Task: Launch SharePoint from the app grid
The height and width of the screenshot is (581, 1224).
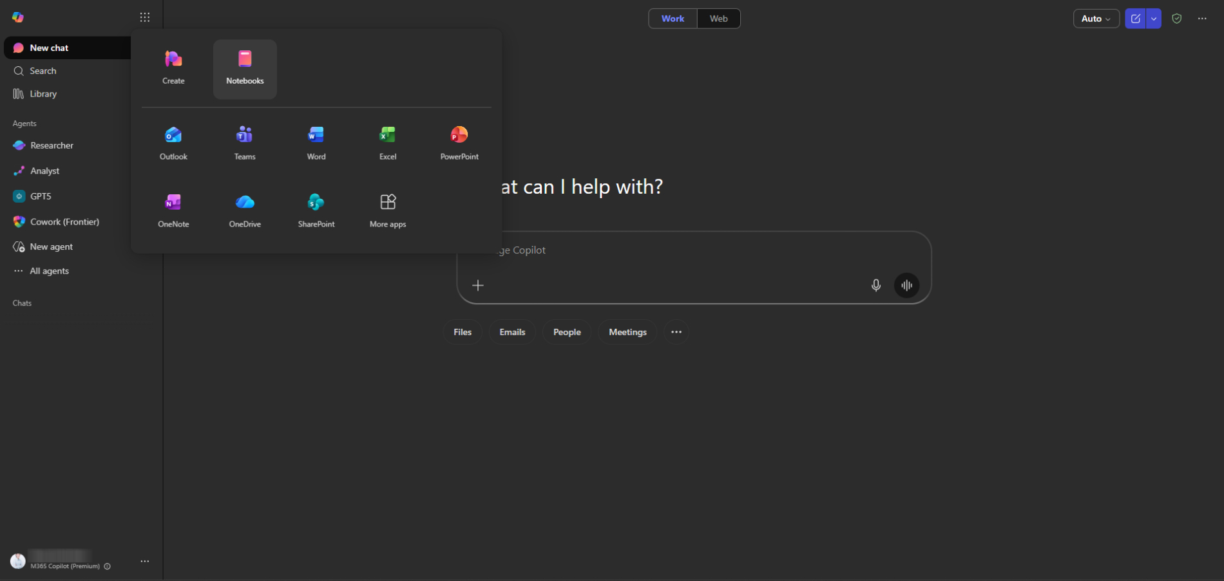Action: (316, 211)
